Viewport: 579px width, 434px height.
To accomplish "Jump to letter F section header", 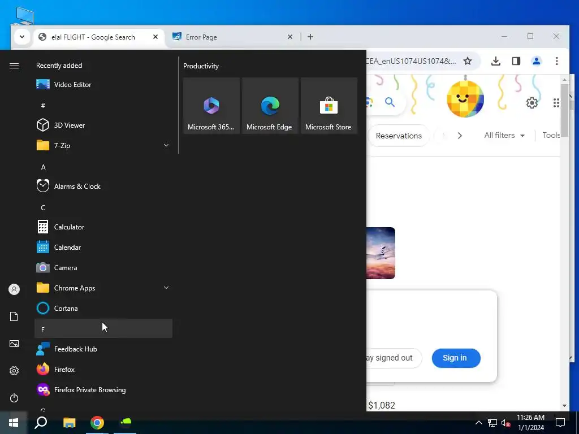I will tap(103, 328).
